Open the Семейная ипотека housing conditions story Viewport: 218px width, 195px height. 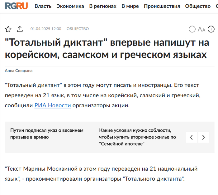pyautogui.click(x=137, y=137)
